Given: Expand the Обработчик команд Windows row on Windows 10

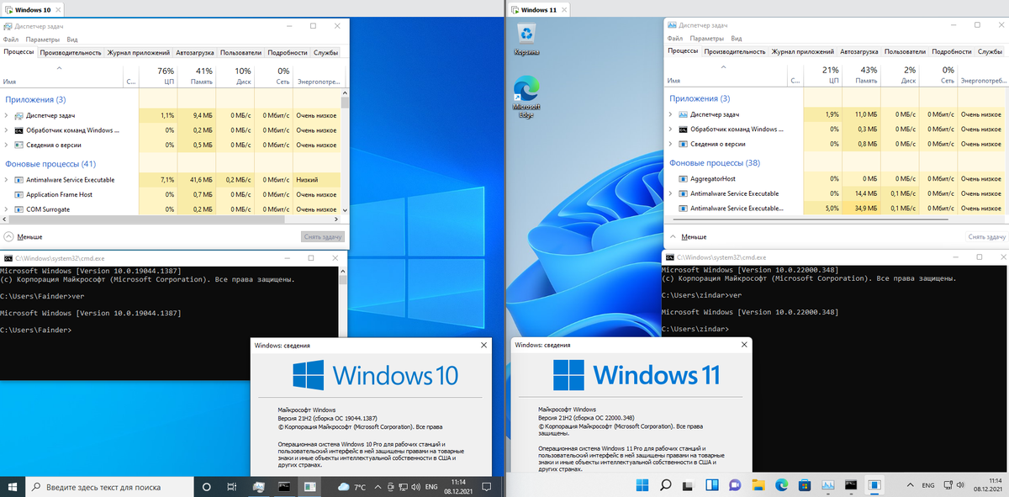Looking at the screenshot, I should [7, 130].
